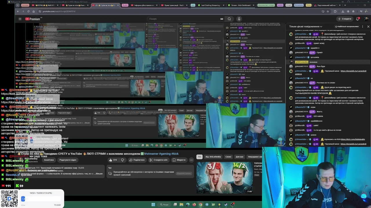This screenshot has height=208, width=371.
Task: Open the YouTube guide hamburger menu
Action: (20, 19)
